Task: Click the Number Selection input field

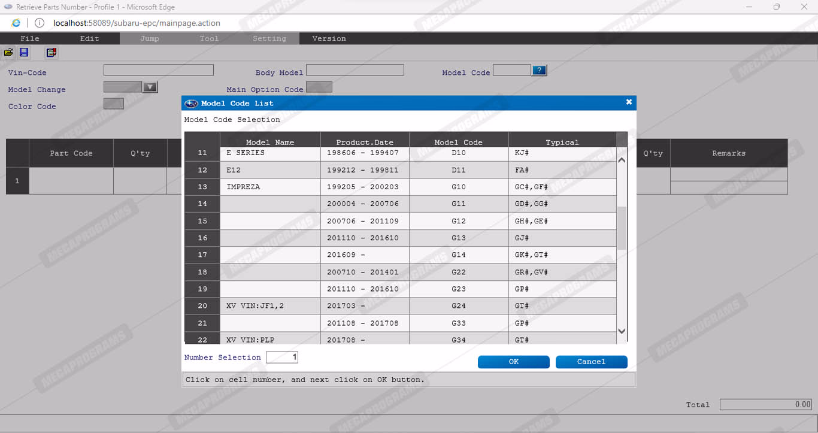Action: (282, 358)
